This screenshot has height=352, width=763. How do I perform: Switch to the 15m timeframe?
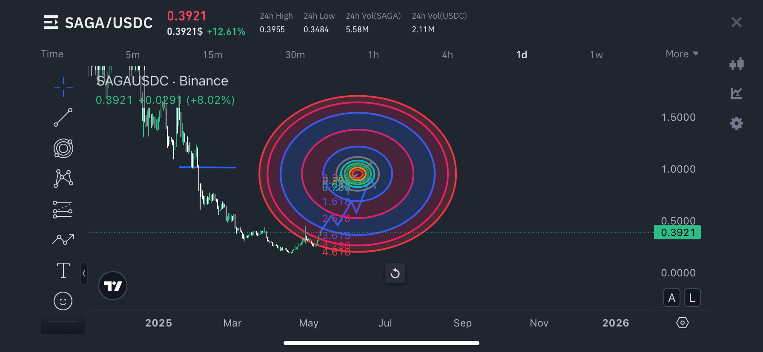point(212,55)
